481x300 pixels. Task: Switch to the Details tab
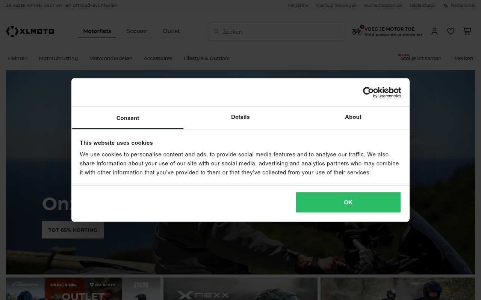coord(240,117)
